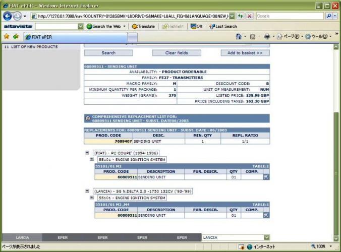Click the weight value 370

tap(172, 95)
